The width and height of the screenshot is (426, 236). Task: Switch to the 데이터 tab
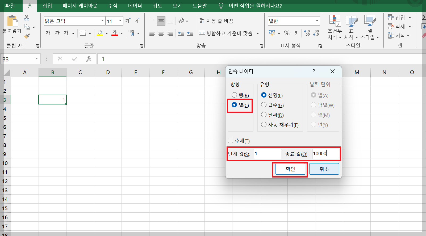coord(135,6)
